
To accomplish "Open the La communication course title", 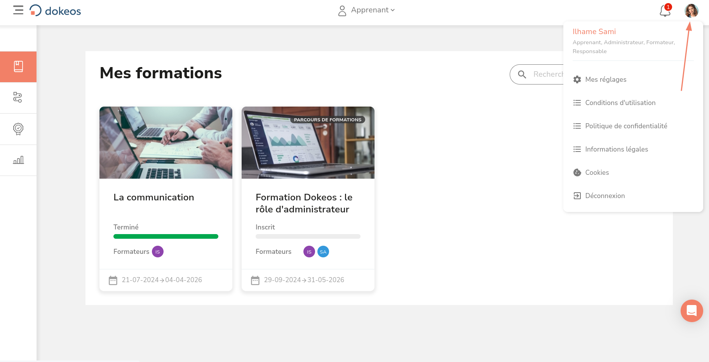I will (x=153, y=197).
